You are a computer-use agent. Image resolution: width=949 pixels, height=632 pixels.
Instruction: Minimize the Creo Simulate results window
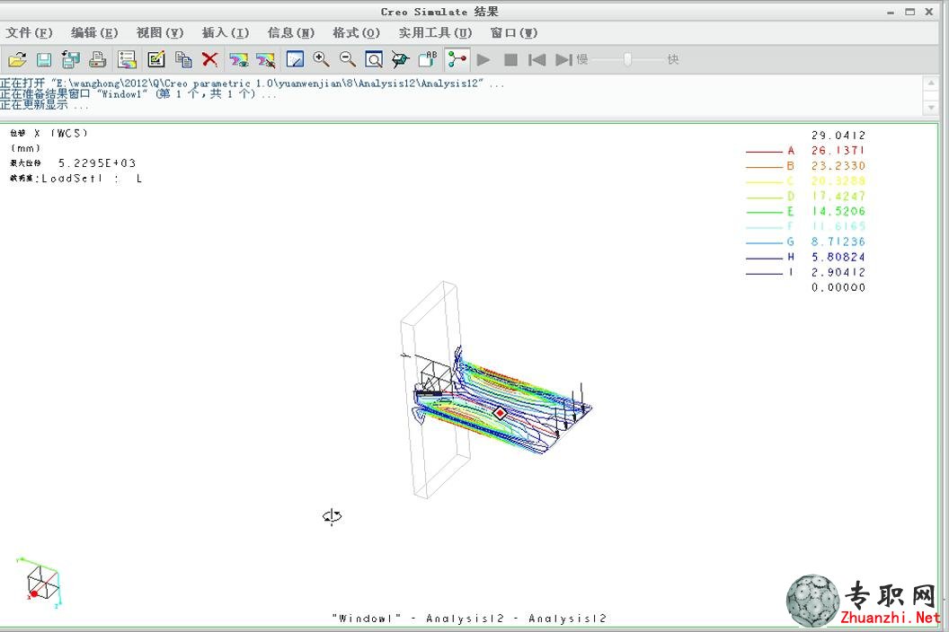point(891,12)
